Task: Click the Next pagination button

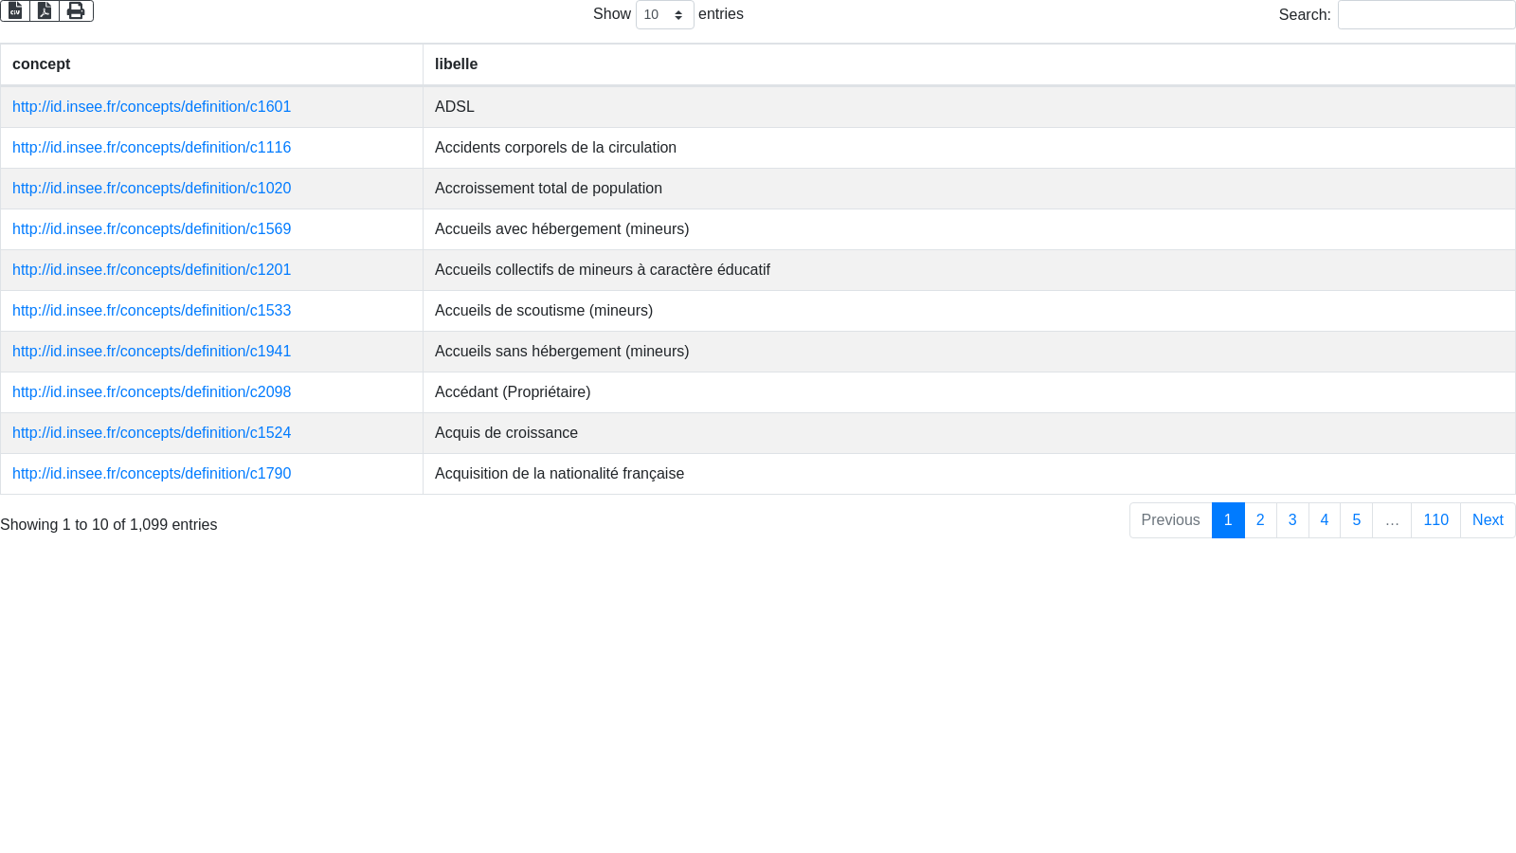Action: click(x=1488, y=520)
